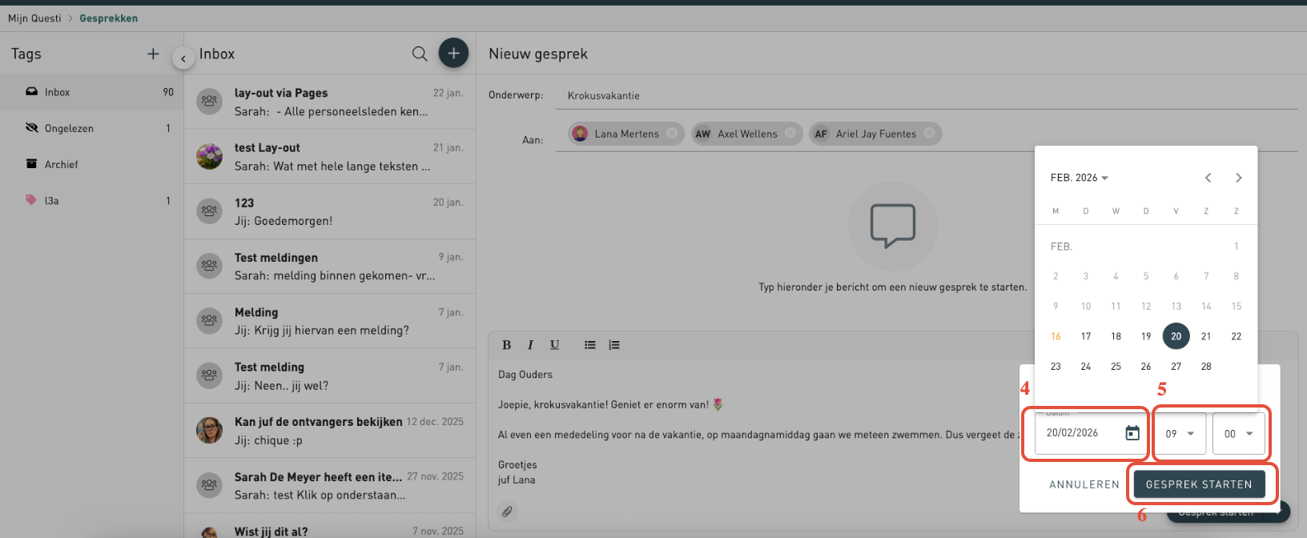1307x538 pixels.
Task: Expand the FEB. 2026 month selector
Action: coord(1080,178)
